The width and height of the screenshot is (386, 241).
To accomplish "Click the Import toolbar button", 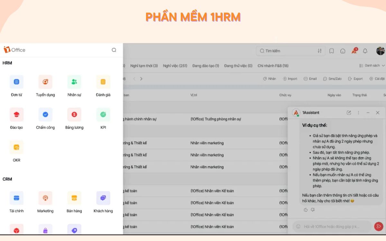I will coord(290,79).
